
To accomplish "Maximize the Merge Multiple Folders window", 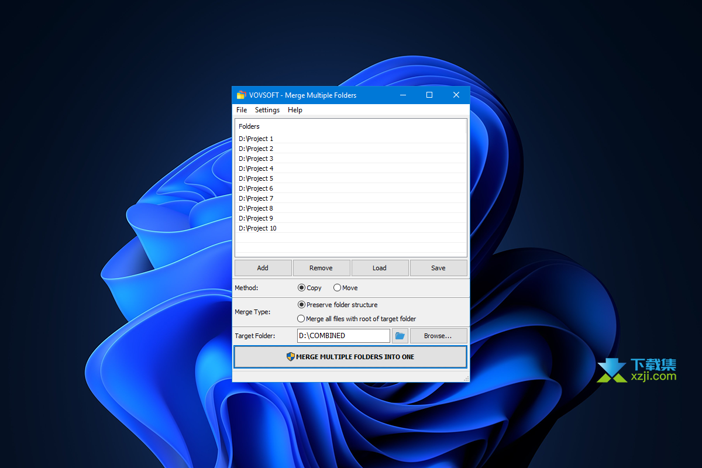I will (429, 95).
